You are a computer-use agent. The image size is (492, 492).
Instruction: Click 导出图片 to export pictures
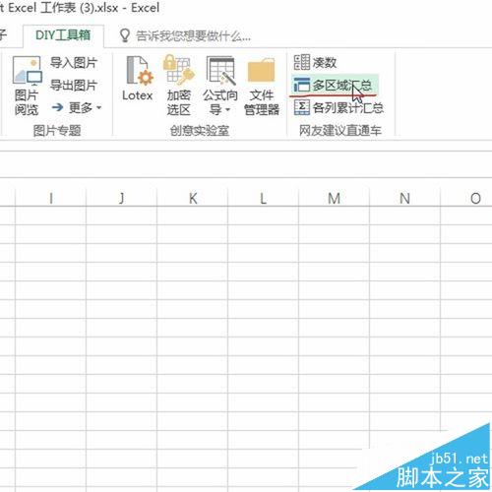pos(74,86)
